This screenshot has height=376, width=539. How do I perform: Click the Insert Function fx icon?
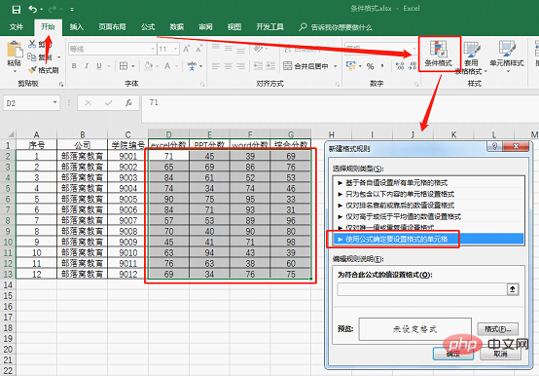pos(128,102)
